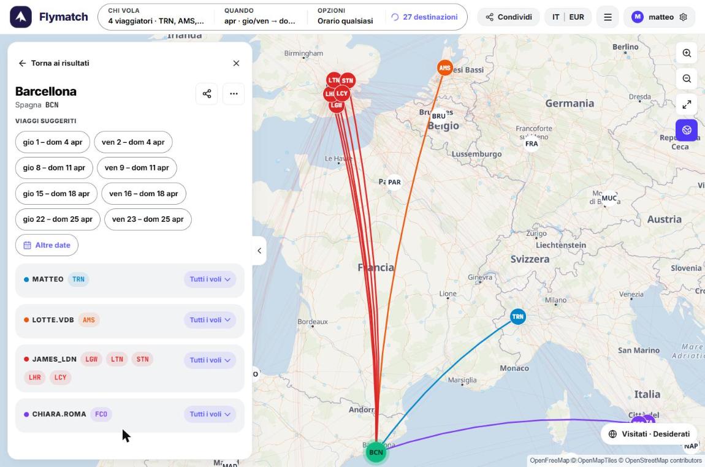705x467 pixels.
Task: Zoom in on the map
Action: [687, 53]
